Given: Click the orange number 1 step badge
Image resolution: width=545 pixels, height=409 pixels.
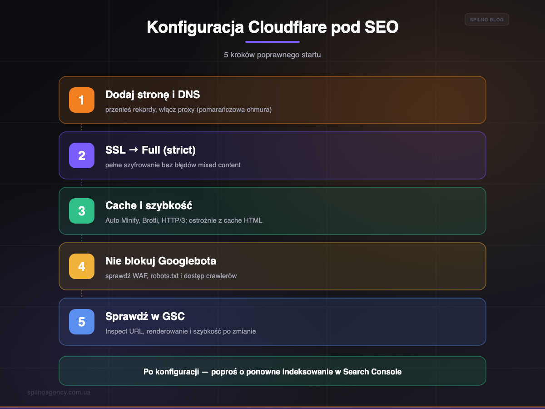Looking at the screenshot, I should pos(82,100).
